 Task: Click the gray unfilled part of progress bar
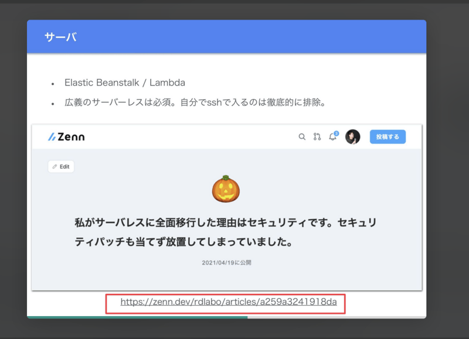coord(336,317)
